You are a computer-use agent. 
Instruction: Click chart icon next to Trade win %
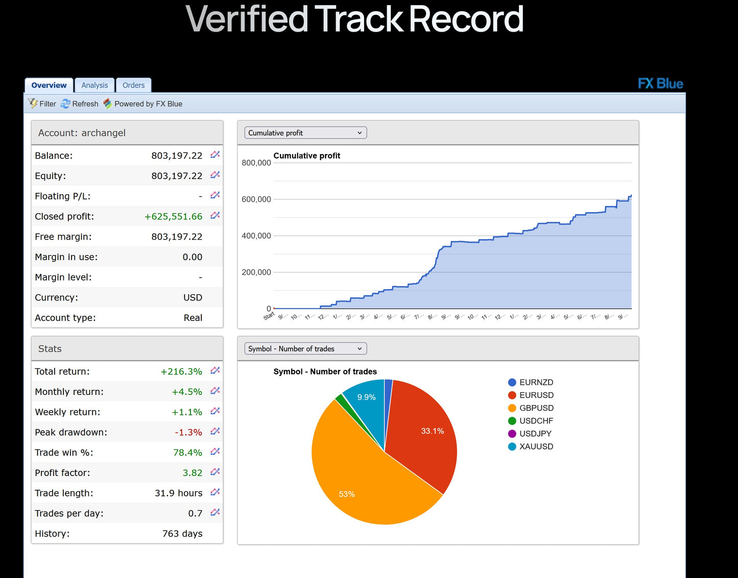(215, 452)
